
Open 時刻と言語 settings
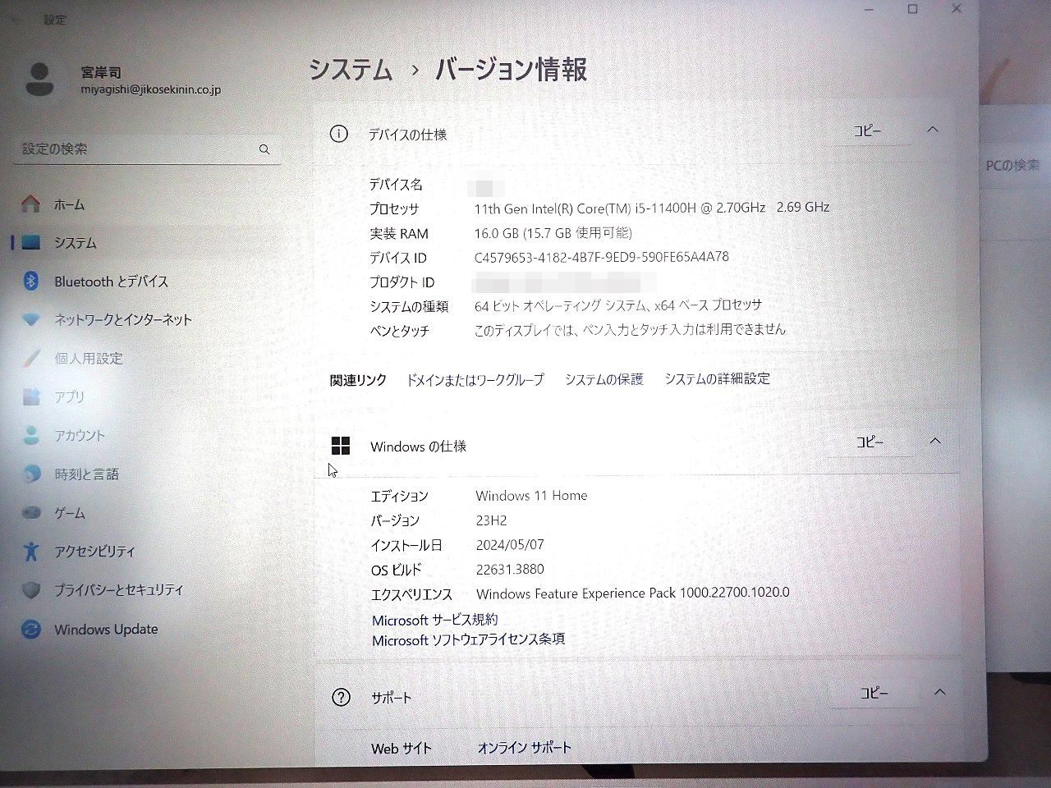(86, 474)
